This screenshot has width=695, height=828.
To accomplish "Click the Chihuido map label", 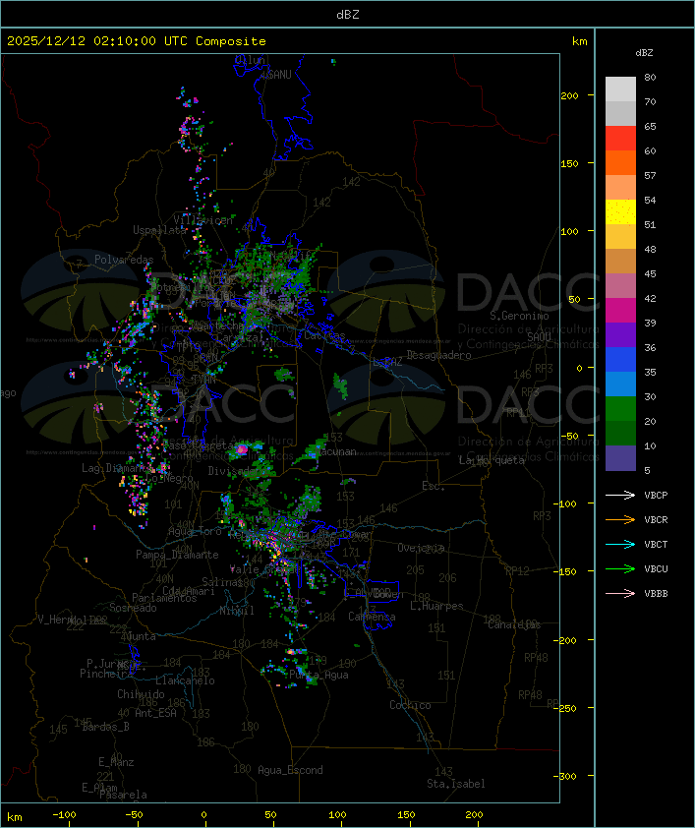I will coord(141,694).
